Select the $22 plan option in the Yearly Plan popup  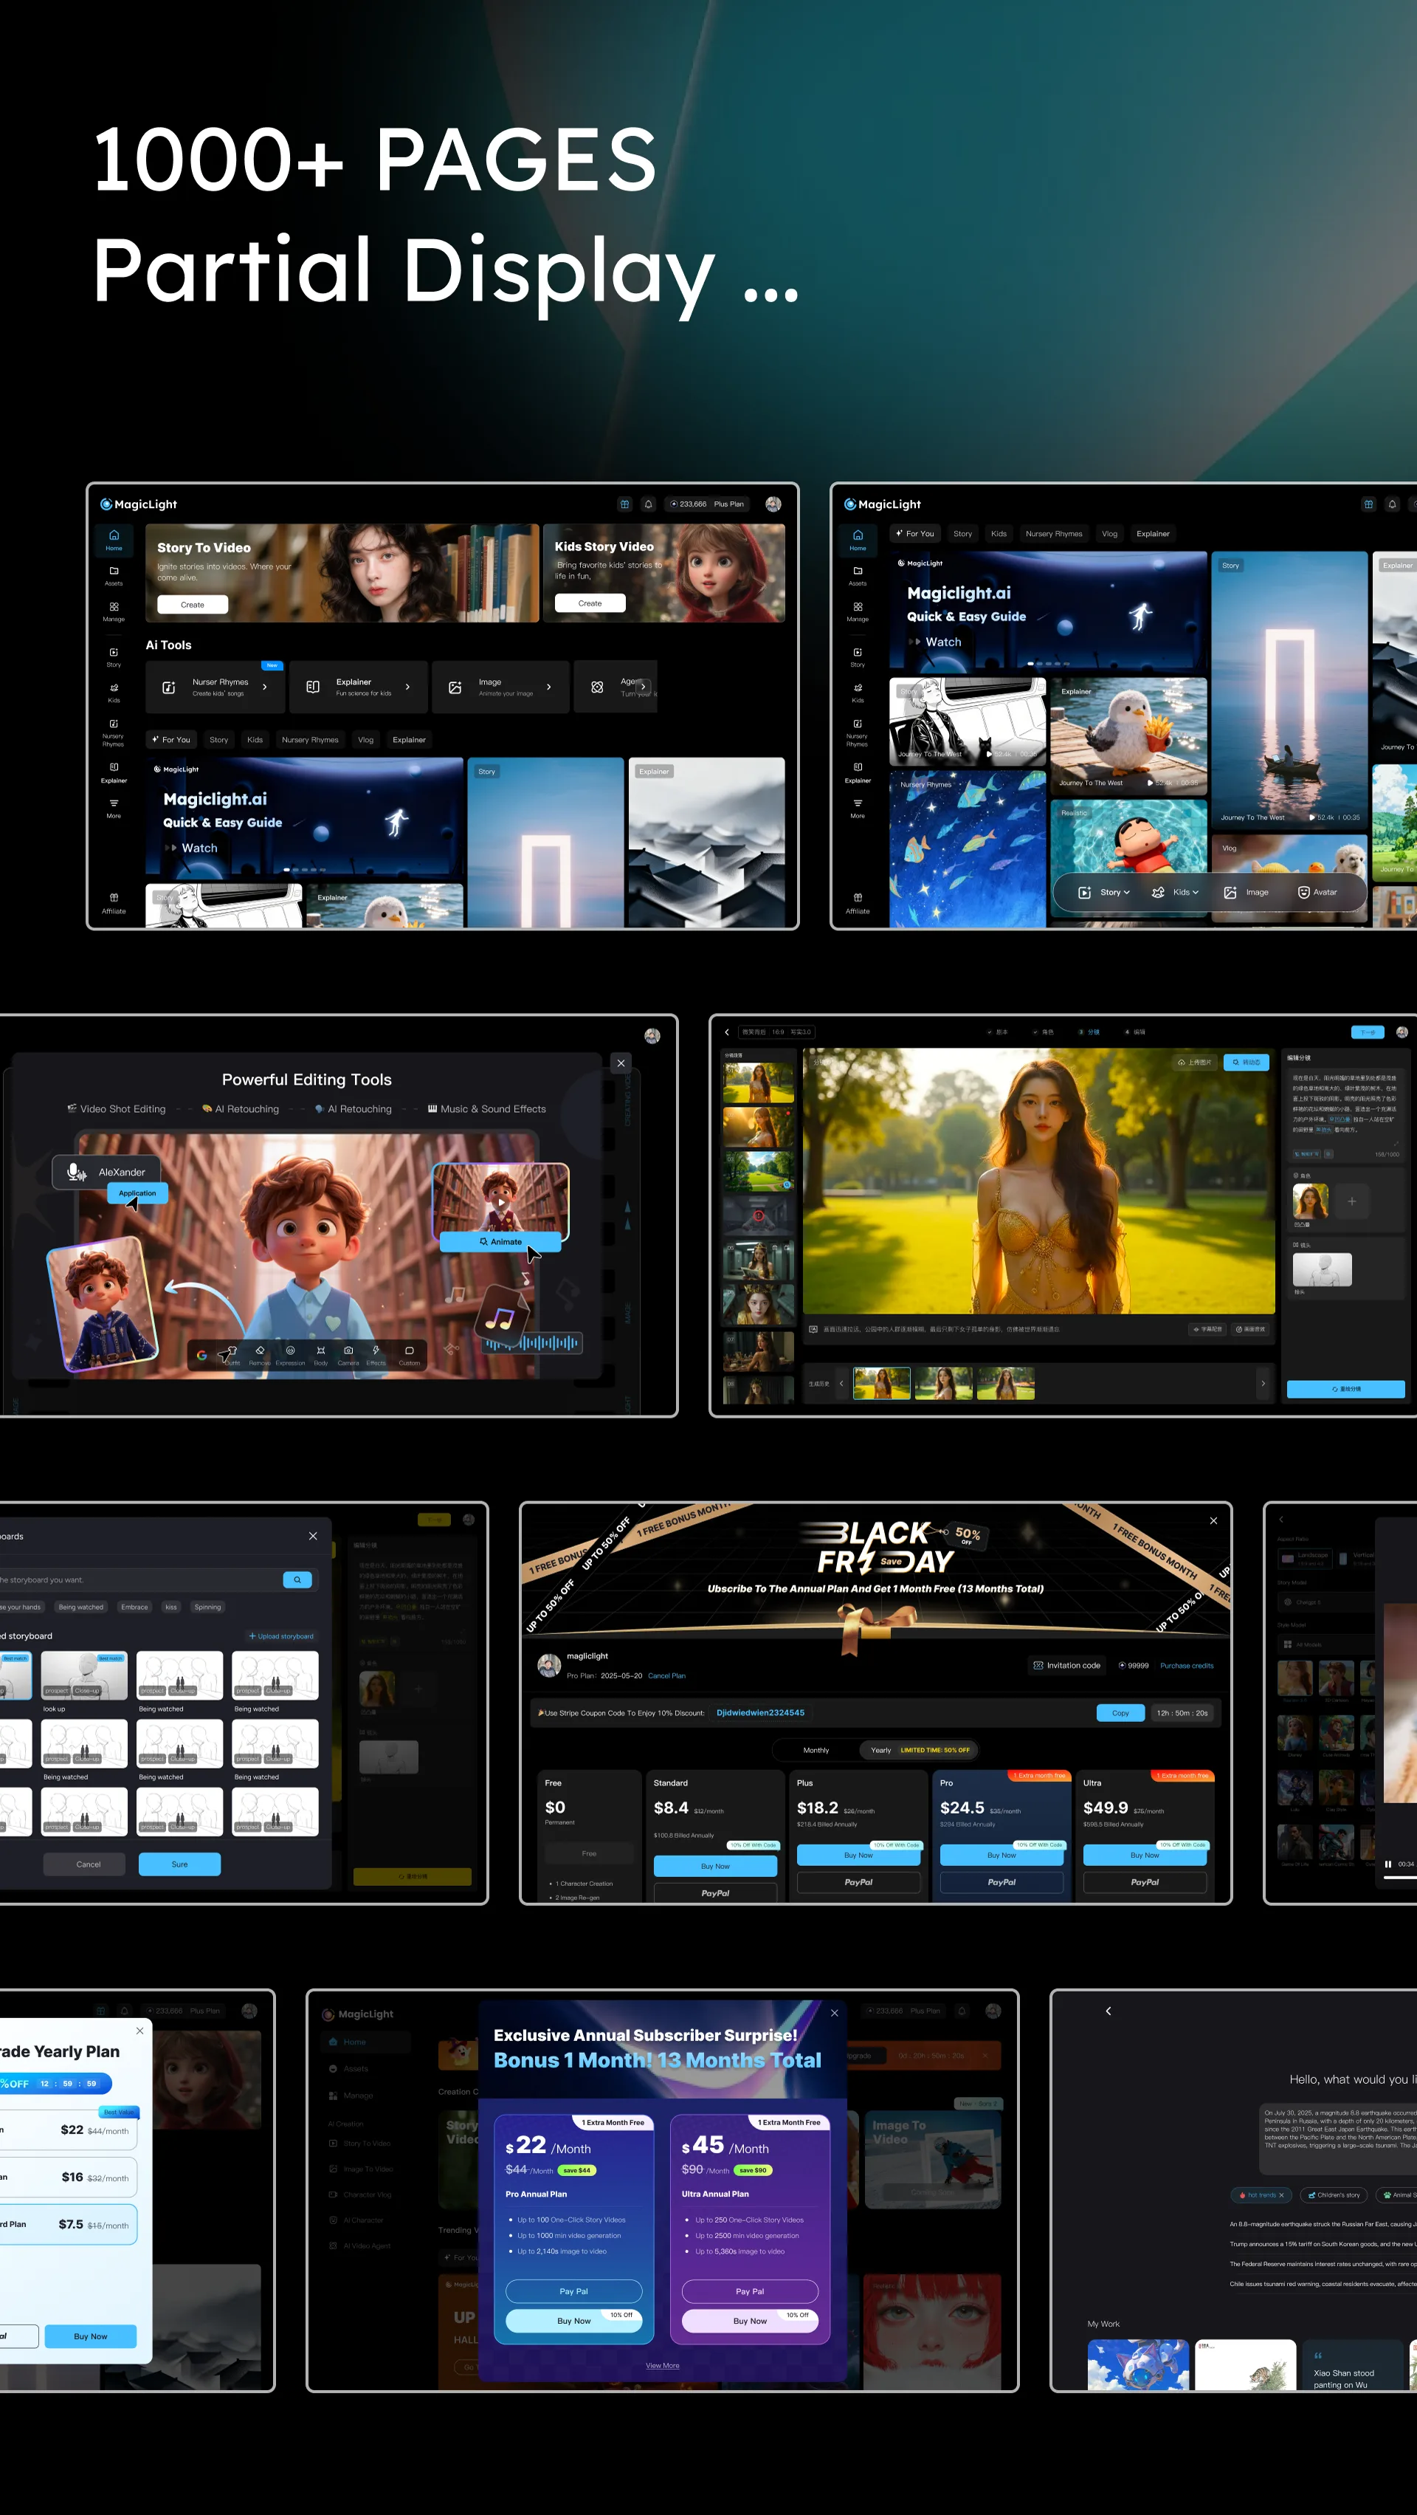click(67, 2130)
